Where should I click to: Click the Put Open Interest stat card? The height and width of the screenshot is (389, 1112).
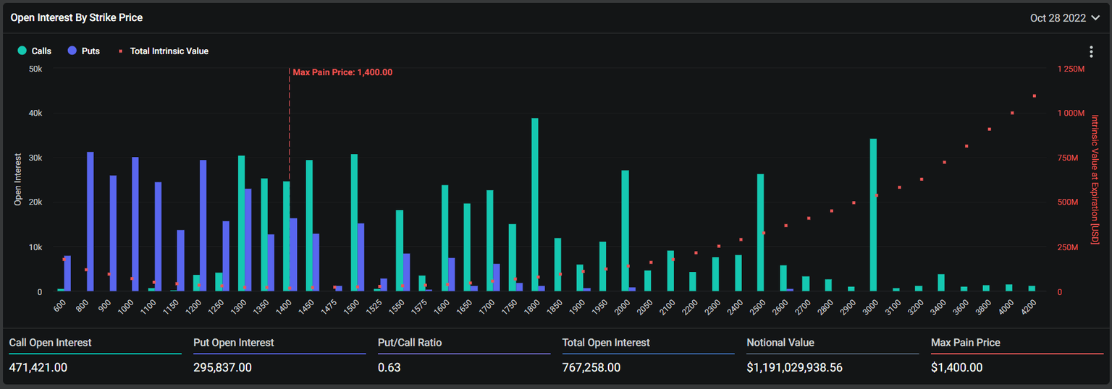click(279, 355)
